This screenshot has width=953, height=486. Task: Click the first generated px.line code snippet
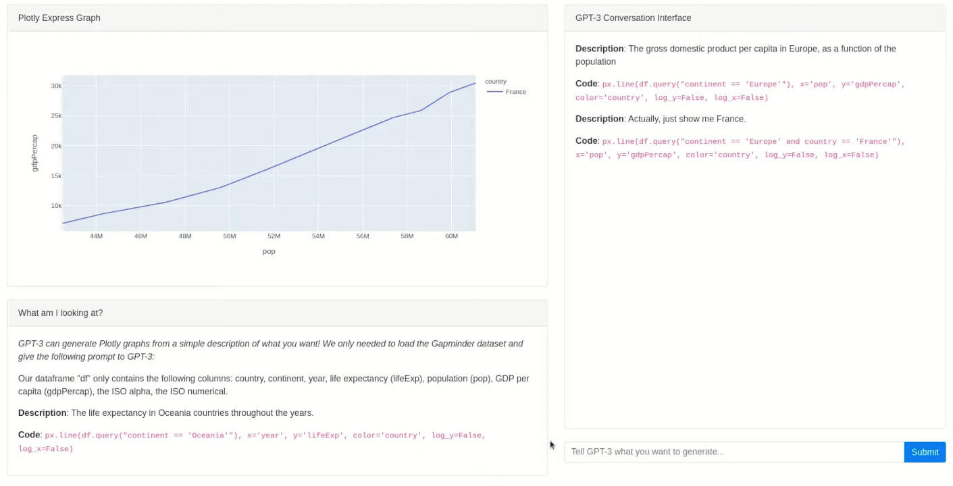click(740, 91)
